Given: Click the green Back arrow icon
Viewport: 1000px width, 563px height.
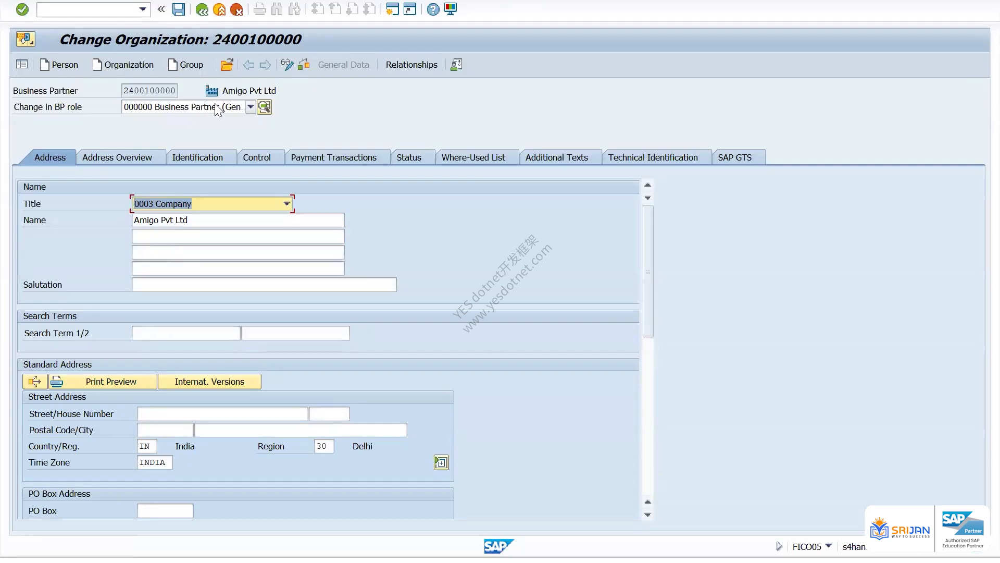Looking at the screenshot, I should [x=202, y=9].
